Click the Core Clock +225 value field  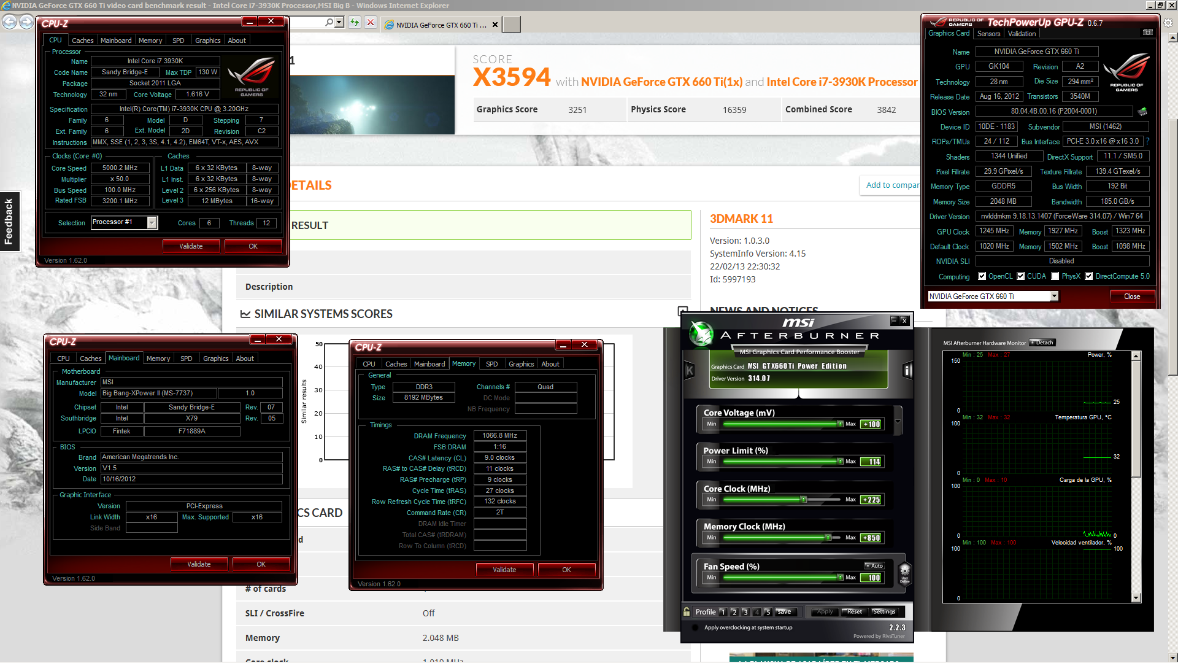click(871, 500)
